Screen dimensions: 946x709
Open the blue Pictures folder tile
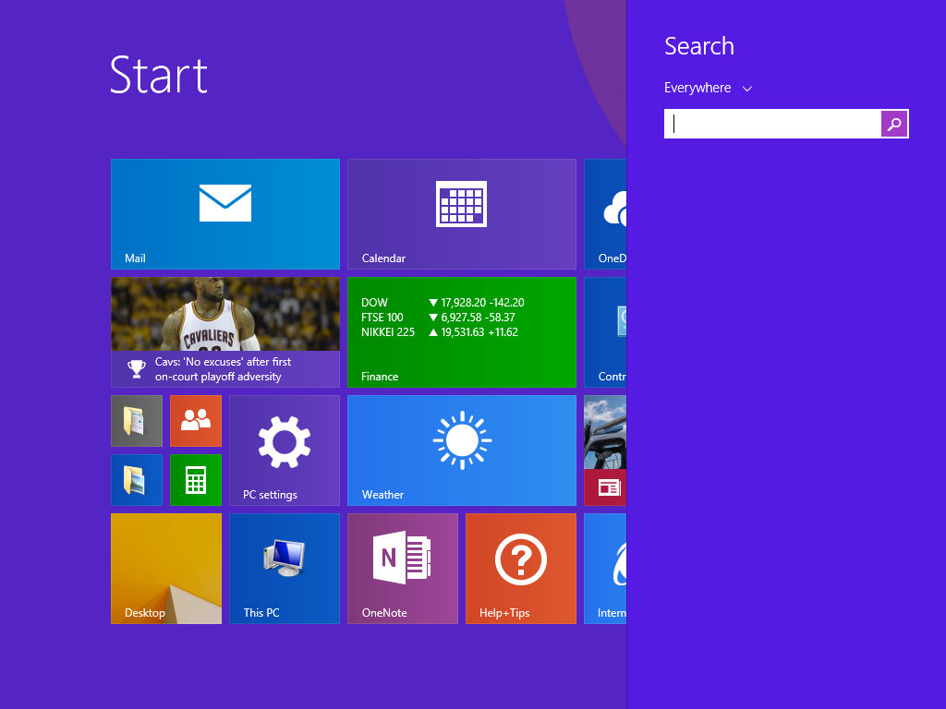pos(137,480)
